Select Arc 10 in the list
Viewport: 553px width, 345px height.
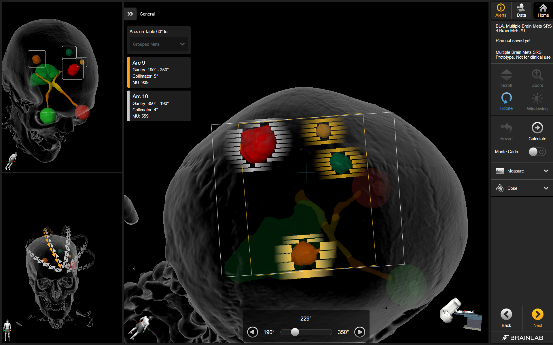point(159,106)
